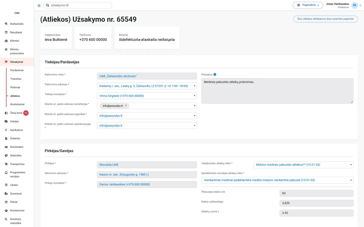Open Programėlės versijos in the sidebar
This screenshot has height=227, width=364.
[x=17, y=174]
